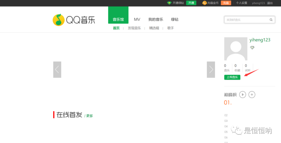Click the rank 02 entry
Screen dimensions: 281x143
[226, 115]
